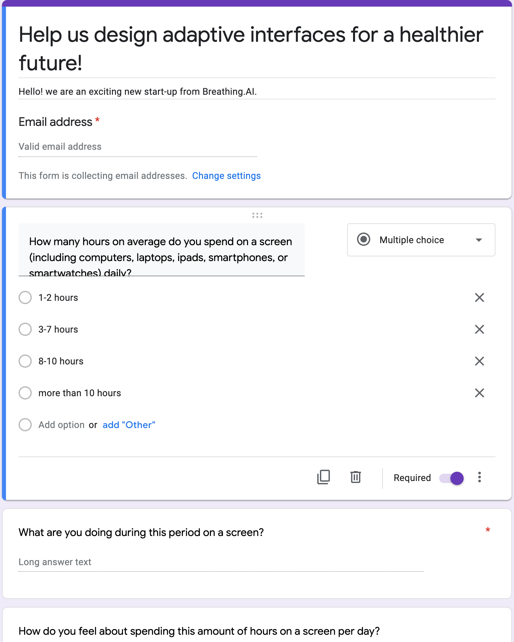Viewport: 514px width, 642px height.
Task: Click the Change settings link
Action: pyautogui.click(x=227, y=176)
